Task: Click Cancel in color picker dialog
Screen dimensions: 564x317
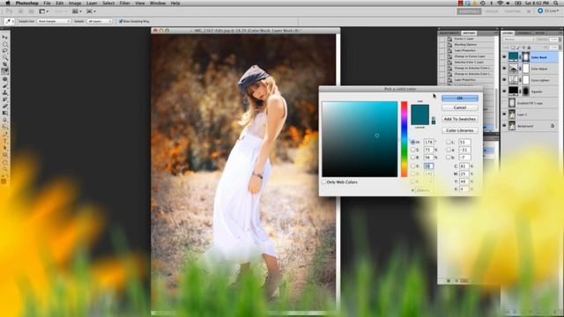Action: point(460,107)
